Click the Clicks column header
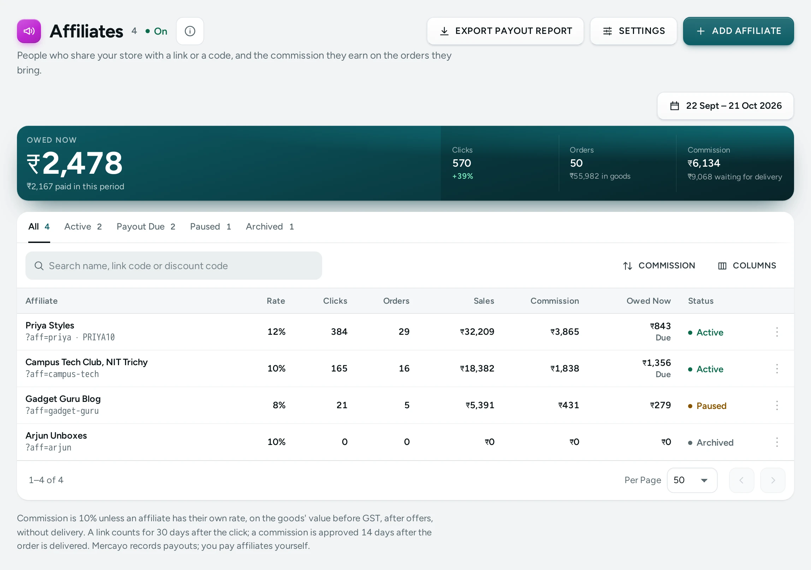This screenshot has height=570, width=811. pos(335,301)
